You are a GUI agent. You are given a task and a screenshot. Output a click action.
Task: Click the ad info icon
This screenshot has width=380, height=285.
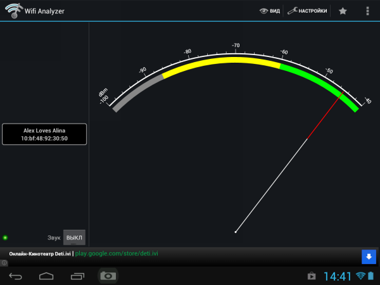[x=4, y=262]
